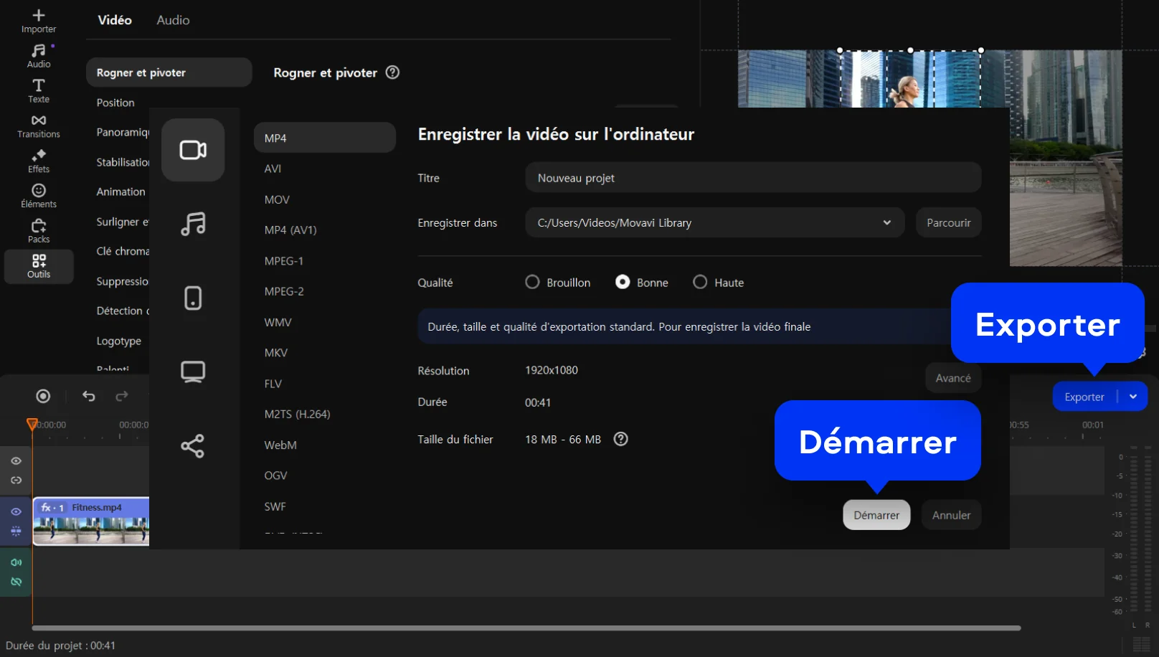Expand the save folder path dropdown
This screenshot has width=1159, height=657.
pyautogui.click(x=887, y=223)
